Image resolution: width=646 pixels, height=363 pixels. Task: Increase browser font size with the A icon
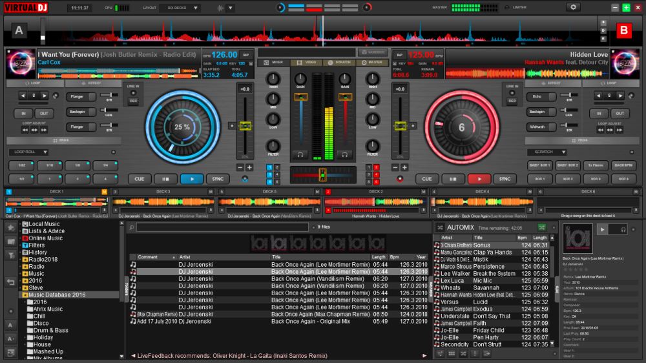tap(11, 325)
